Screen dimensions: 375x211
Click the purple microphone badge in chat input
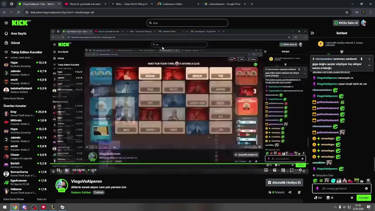[317, 188]
